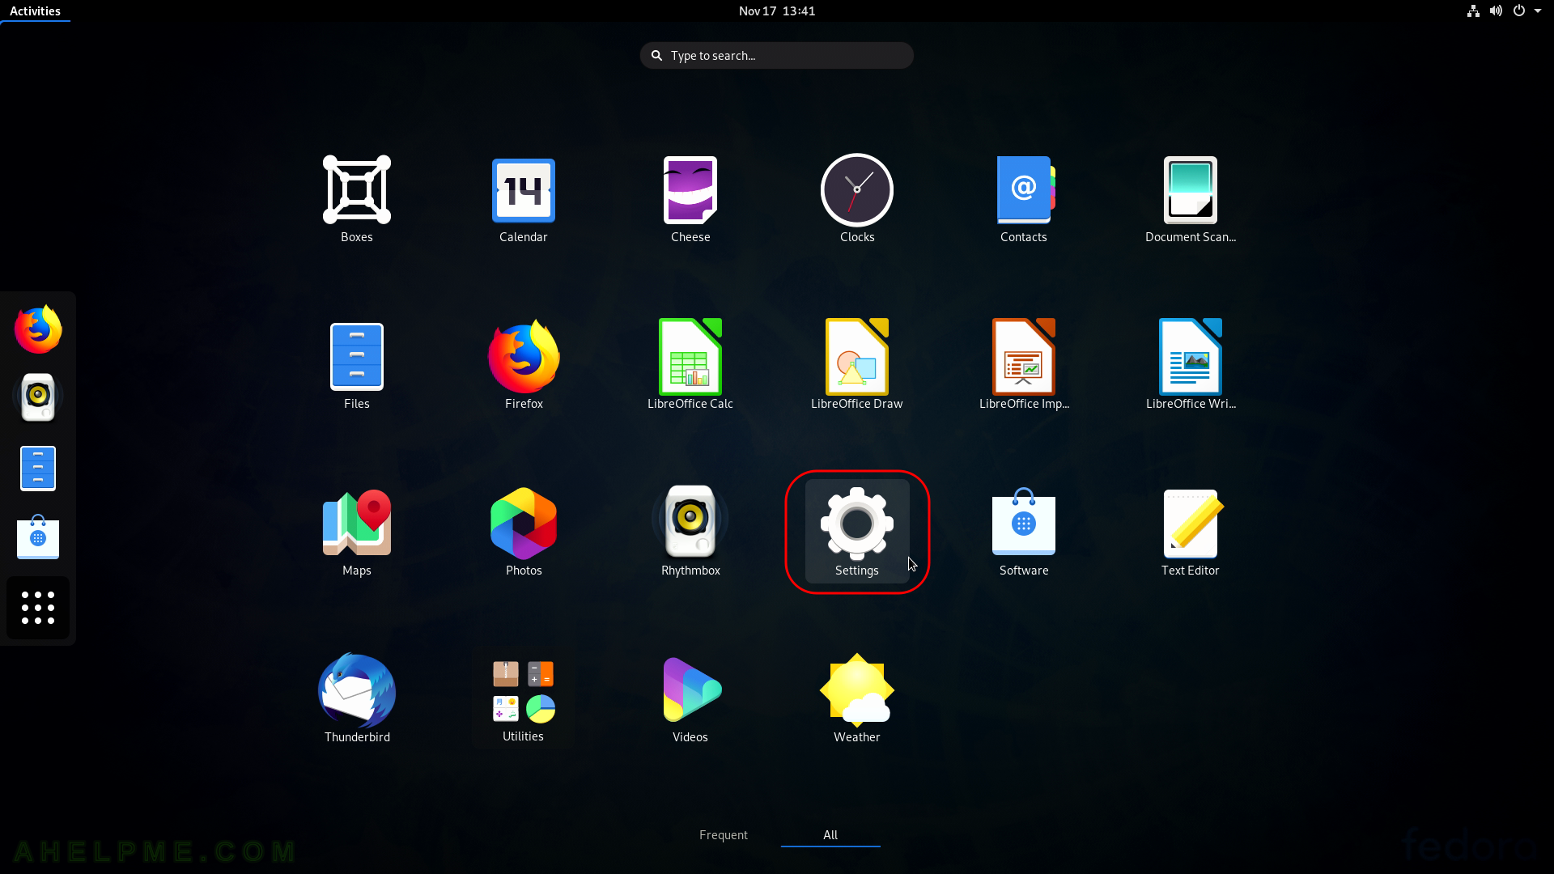Toggle the Show Applications grid button
Screen dimensions: 1554x874
(38, 608)
